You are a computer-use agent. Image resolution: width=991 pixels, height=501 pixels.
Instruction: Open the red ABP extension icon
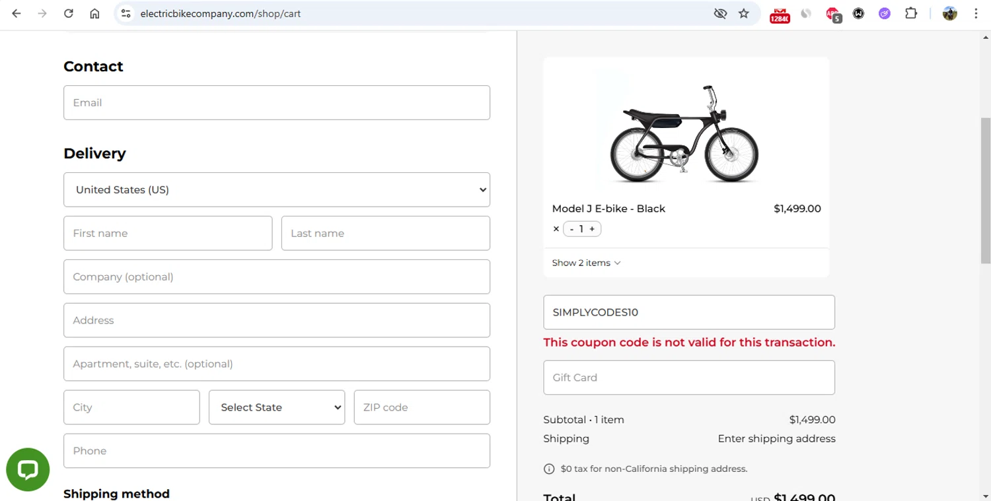pos(833,15)
